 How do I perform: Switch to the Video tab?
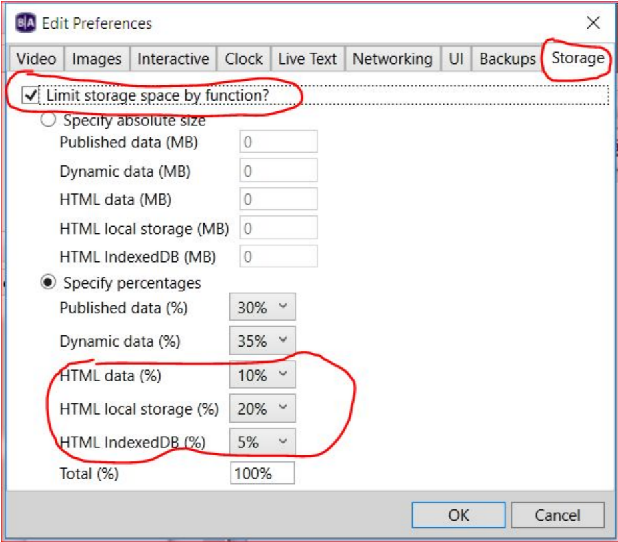coord(37,59)
